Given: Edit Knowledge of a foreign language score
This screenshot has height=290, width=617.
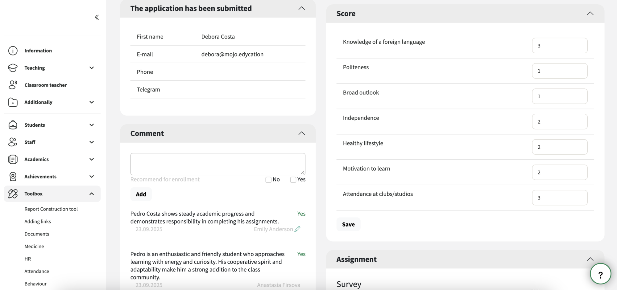Looking at the screenshot, I should pos(560,46).
